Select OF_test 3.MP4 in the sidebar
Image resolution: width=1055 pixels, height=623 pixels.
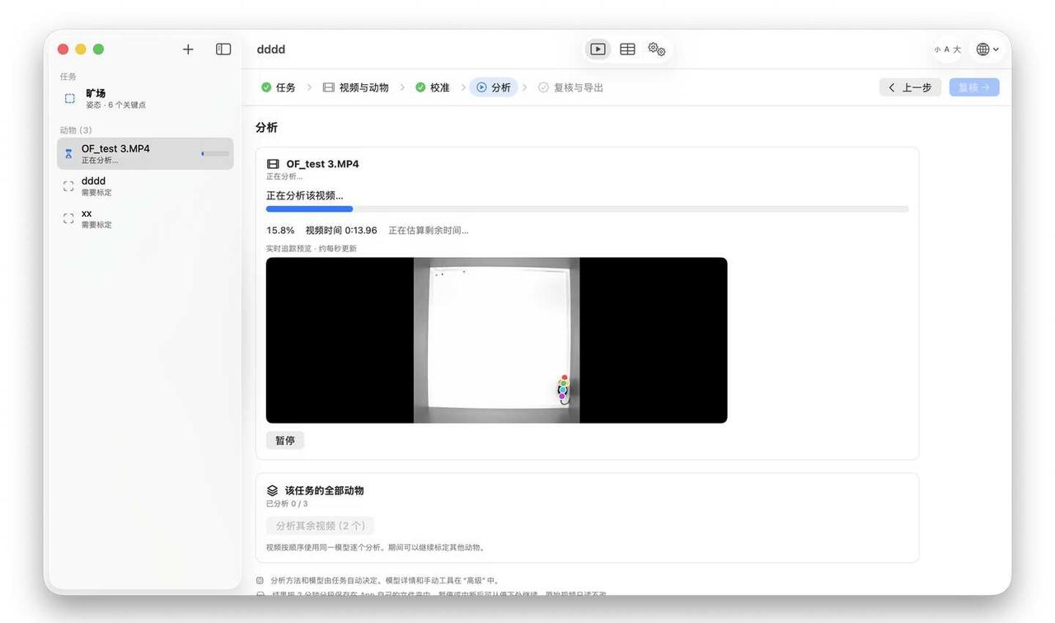tap(145, 153)
